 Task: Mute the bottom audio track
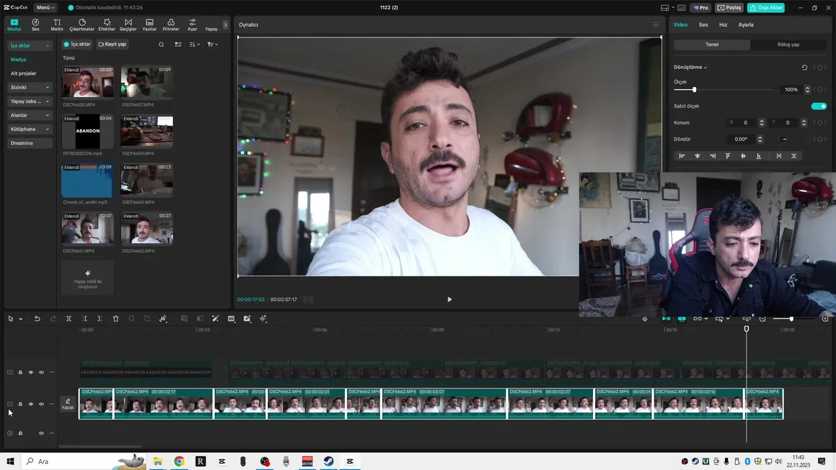click(x=41, y=433)
